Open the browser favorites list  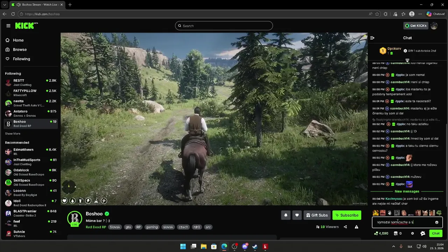(403, 14)
